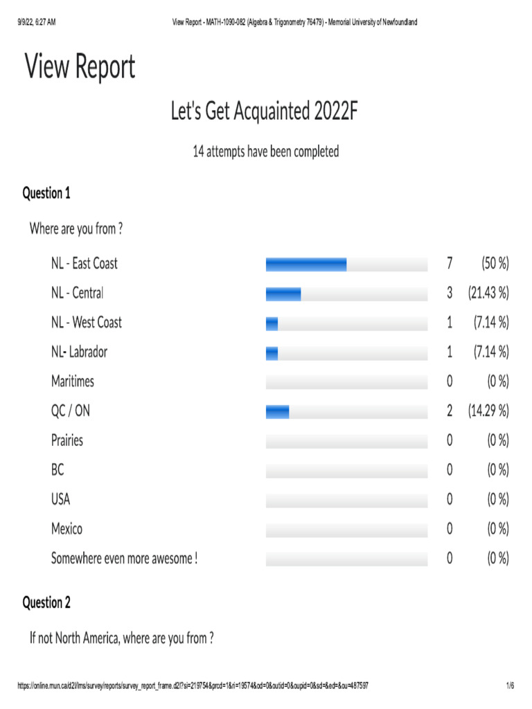This screenshot has height=709, width=532.
Task: Click the NL - West Coast bar
Action: point(346,323)
